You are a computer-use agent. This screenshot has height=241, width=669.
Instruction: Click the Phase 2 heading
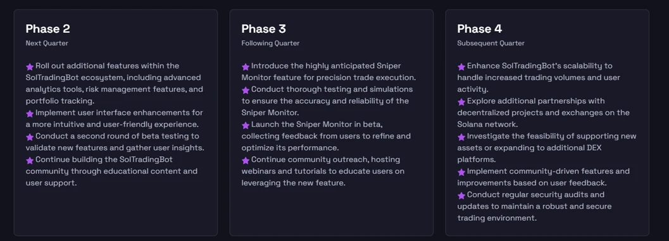pos(48,28)
